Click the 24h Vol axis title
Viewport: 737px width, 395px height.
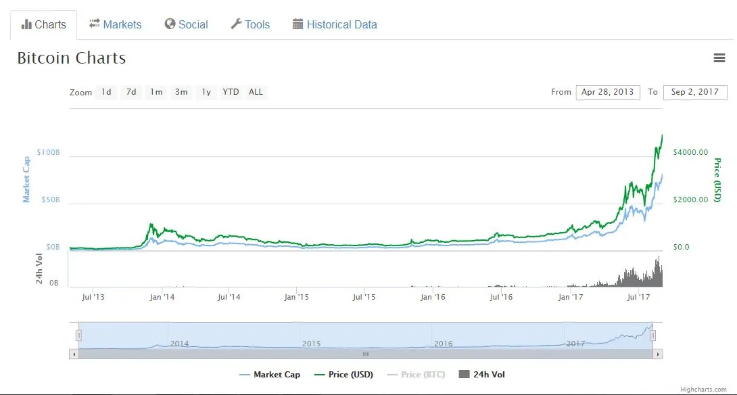coord(40,269)
